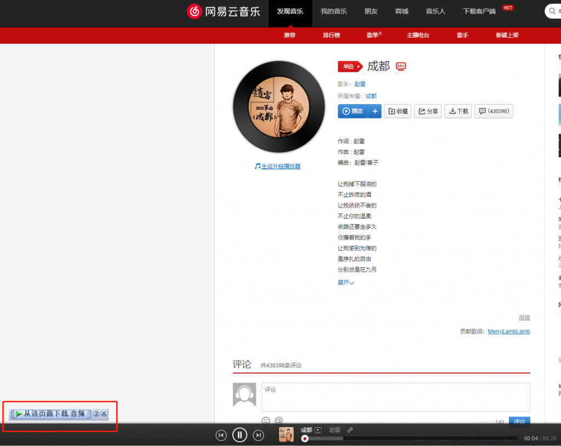Add song to playlist with plus button

[375, 111]
